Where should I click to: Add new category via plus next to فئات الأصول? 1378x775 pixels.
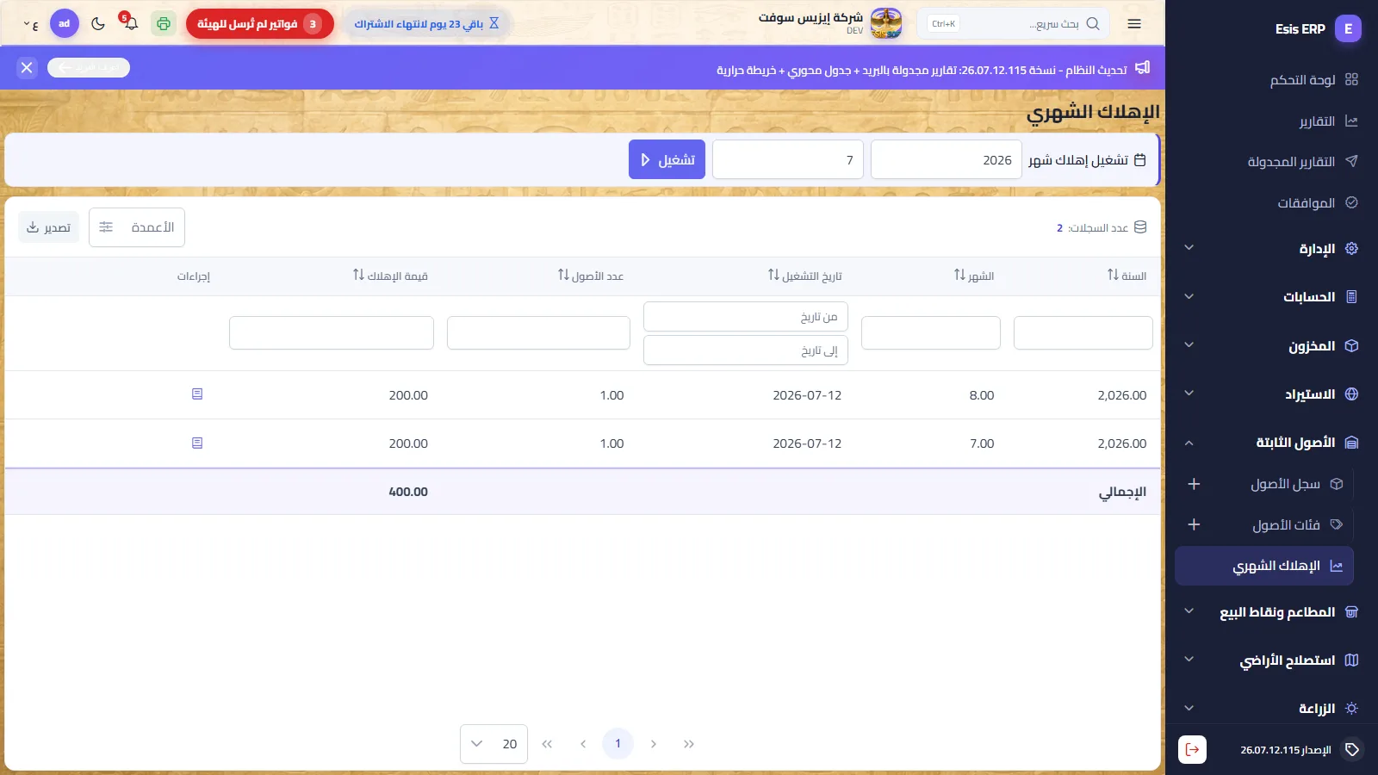pos(1194,524)
